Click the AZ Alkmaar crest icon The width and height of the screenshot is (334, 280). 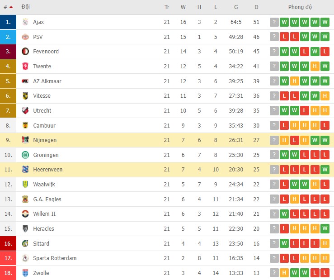pyautogui.click(x=25, y=81)
